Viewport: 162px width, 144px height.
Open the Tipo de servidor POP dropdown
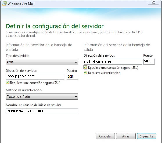[42, 62]
